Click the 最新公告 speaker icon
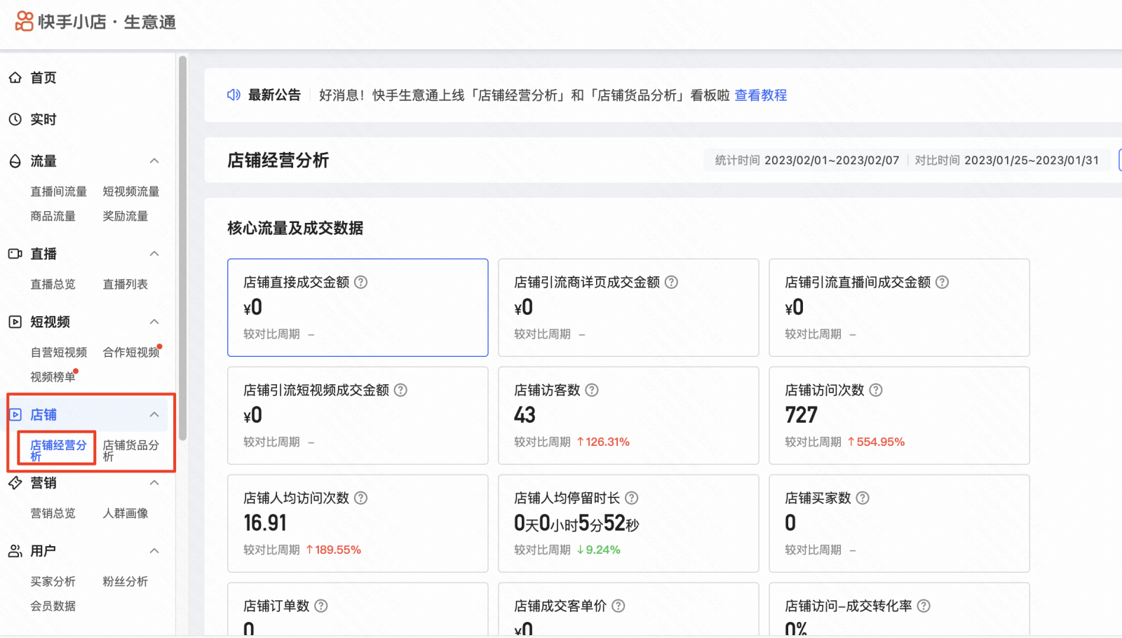This screenshot has height=638, width=1122. point(234,95)
